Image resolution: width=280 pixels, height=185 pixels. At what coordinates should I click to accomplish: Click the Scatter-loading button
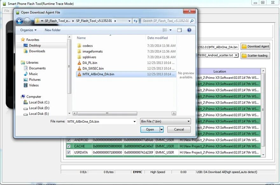[x=255, y=56]
